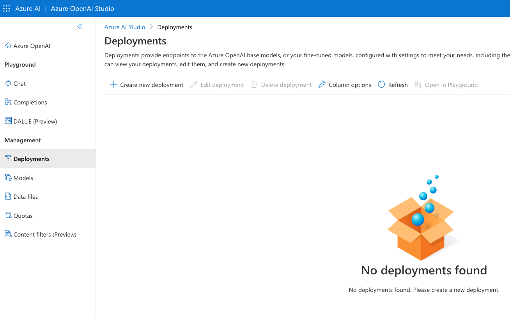Click the Deployments page heading
Image resolution: width=510 pixels, height=318 pixels.
click(x=135, y=41)
